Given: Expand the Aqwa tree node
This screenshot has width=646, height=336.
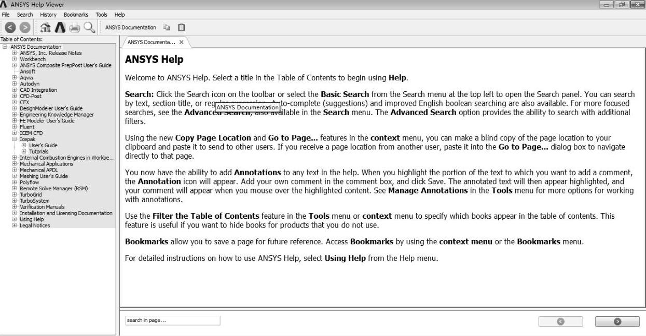Looking at the screenshot, I should pyautogui.click(x=15, y=78).
